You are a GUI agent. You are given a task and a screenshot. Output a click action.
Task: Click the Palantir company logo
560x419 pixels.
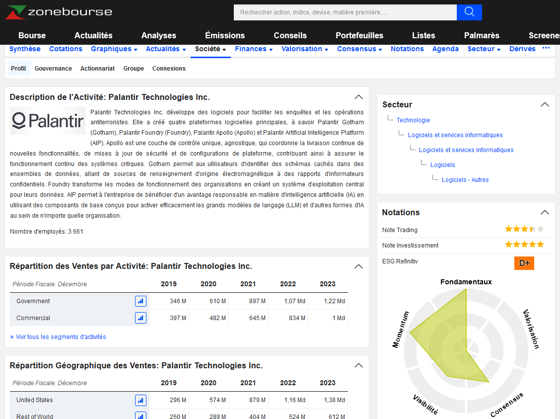(x=48, y=121)
